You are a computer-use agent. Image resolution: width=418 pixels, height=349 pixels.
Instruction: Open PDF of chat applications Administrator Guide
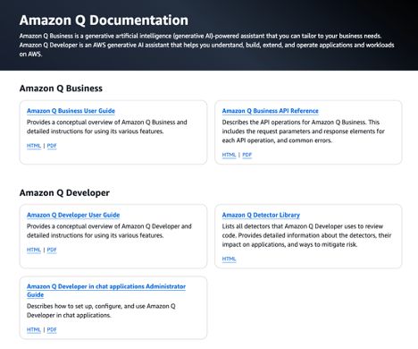52,329
